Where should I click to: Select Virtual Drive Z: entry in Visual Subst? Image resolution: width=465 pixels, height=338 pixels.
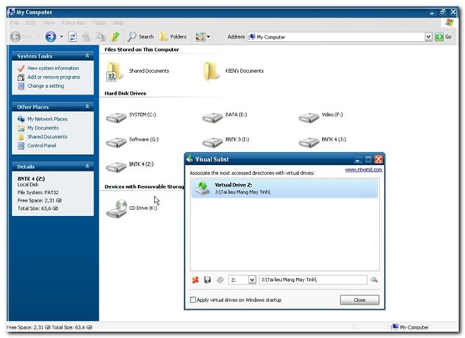point(284,188)
